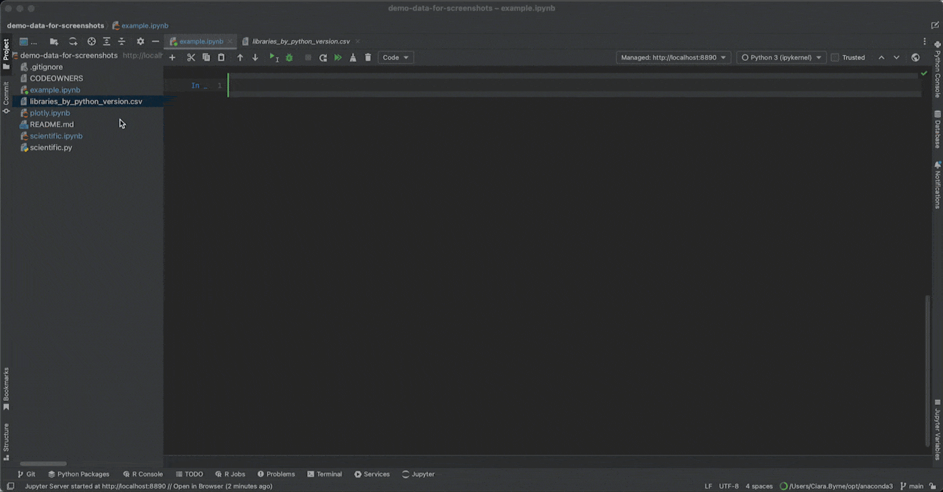
Task: Click the main git branch widget
Action: (912, 486)
